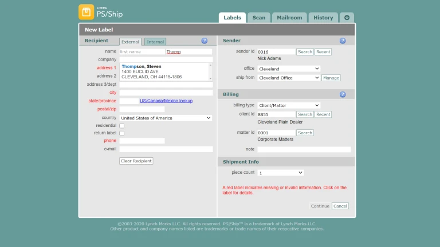Click Recent next to client id
This screenshot has height=247, width=440.
point(323,114)
